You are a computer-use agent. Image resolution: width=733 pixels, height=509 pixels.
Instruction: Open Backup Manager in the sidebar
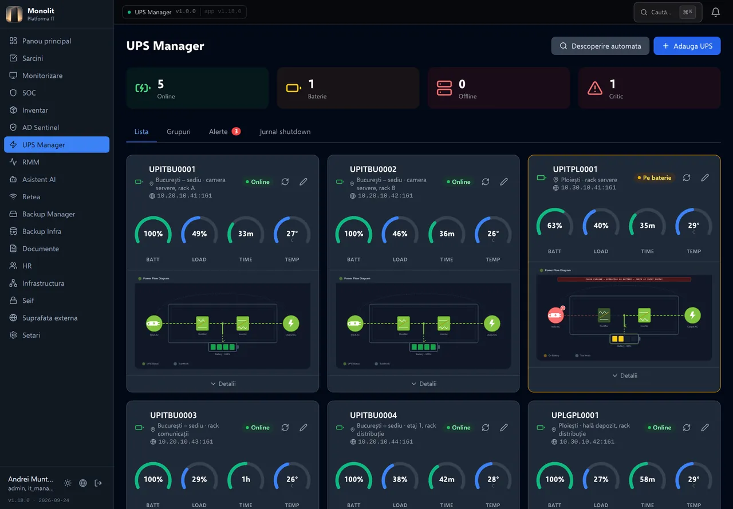pyautogui.click(x=57, y=214)
